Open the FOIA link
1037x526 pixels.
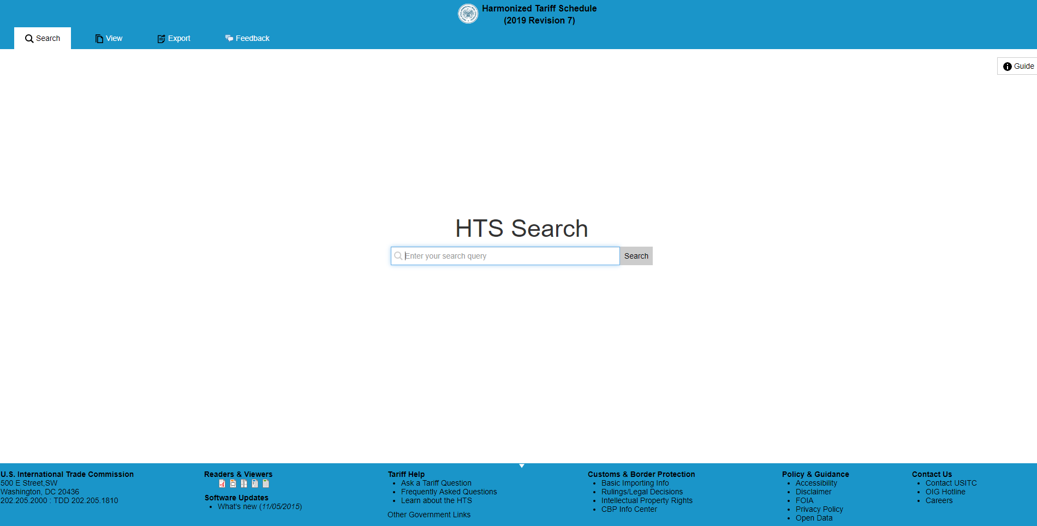pos(804,500)
